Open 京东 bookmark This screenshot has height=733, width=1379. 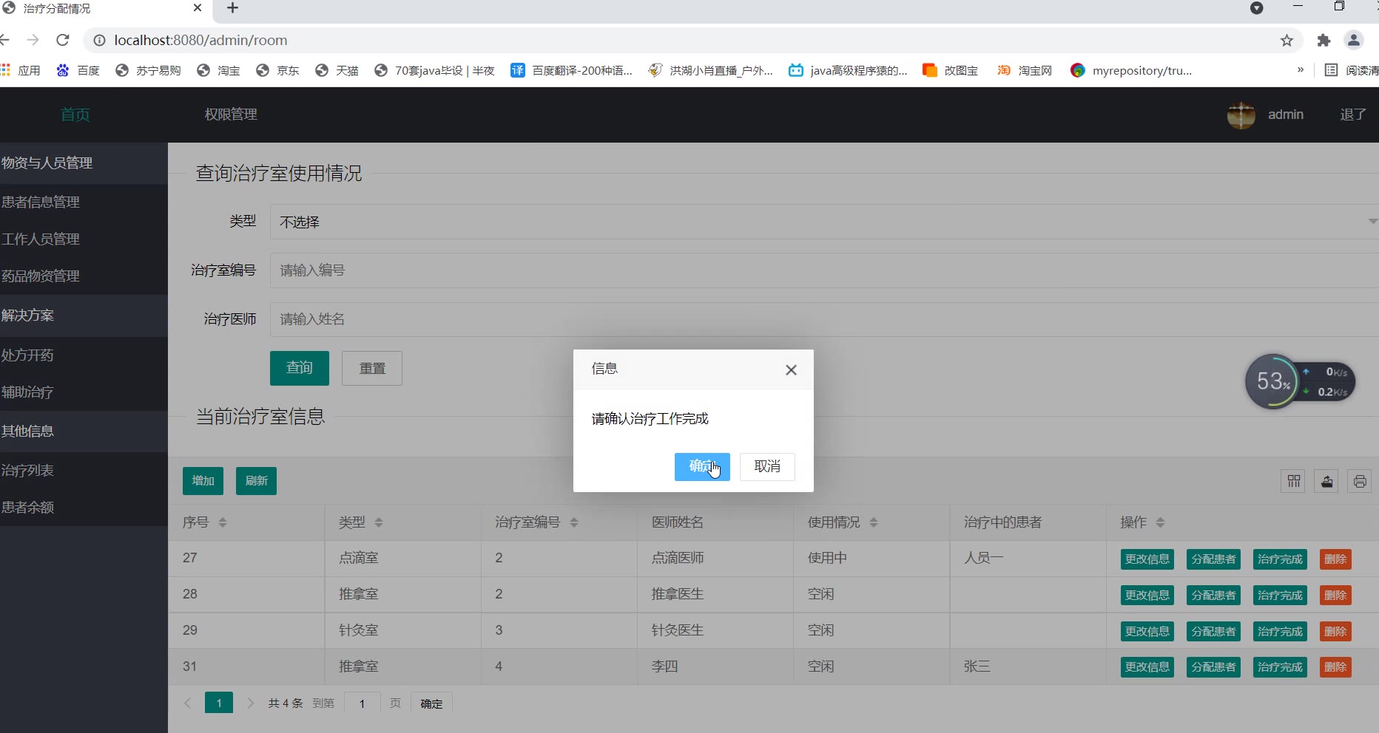pyautogui.click(x=277, y=70)
